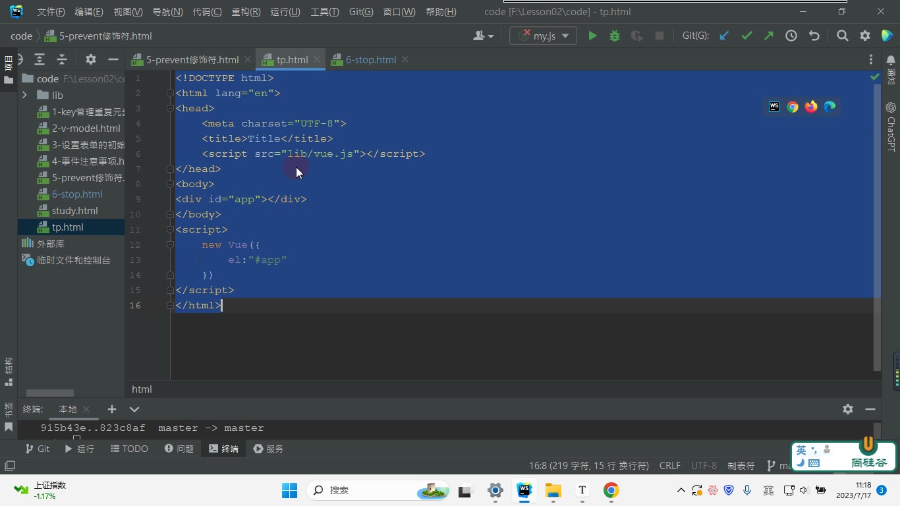Open file in Firefox browser preview icon
This screenshot has height=506, width=900.
(811, 107)
